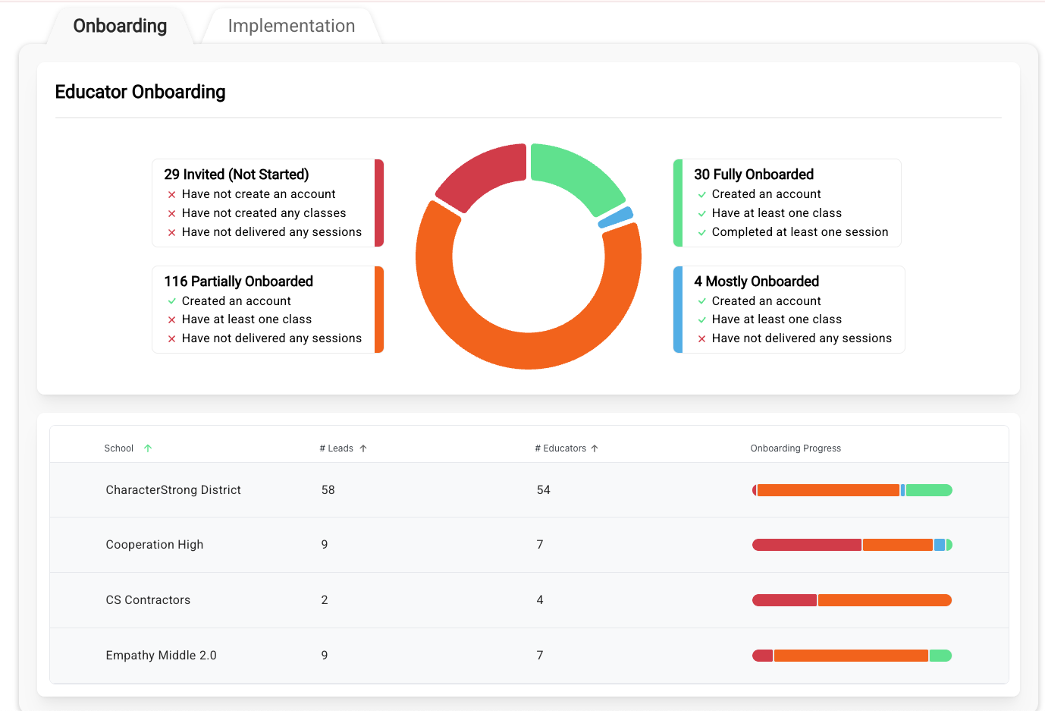Image resolution: width=1045 pixels, height=711 pixels.
Task: Open the Empathy Middle 2.0 row
Action: pyautogui.click(x=529, y=656)
